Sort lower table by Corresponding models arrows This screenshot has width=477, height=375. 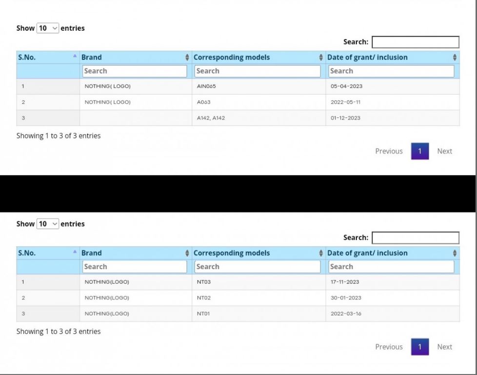[320, 253]
